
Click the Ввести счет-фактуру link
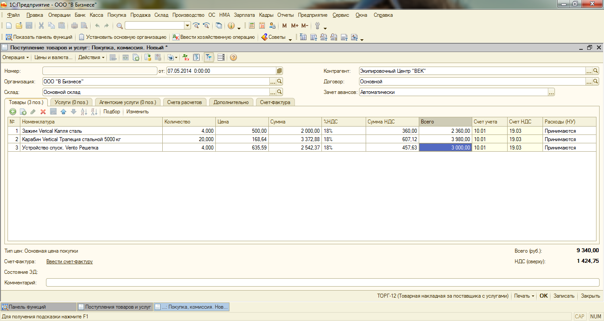click(69, 261)
